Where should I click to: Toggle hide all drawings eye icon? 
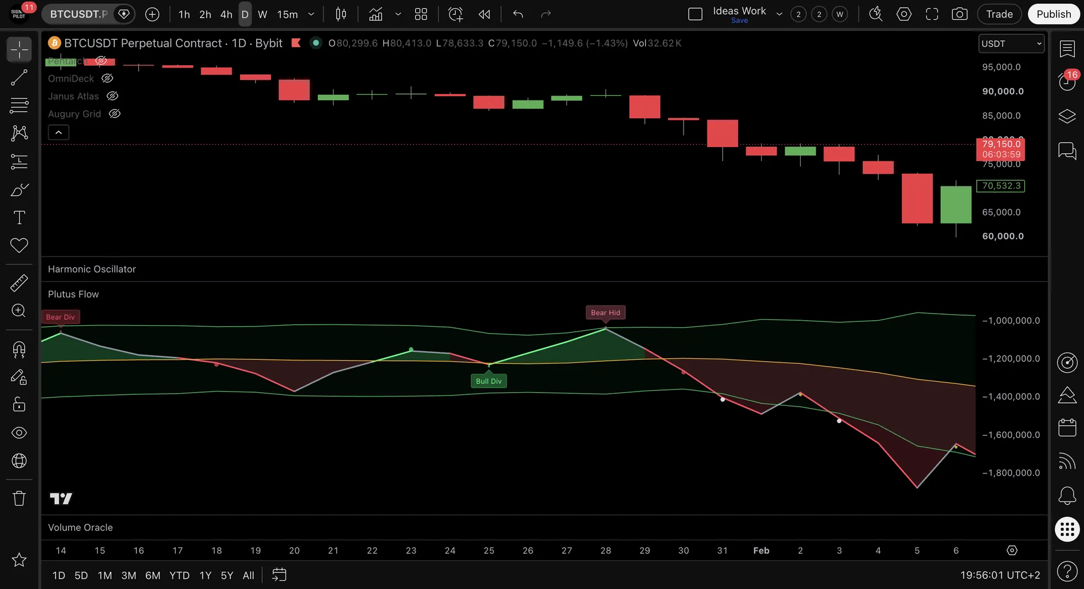[x=19, y=432]
